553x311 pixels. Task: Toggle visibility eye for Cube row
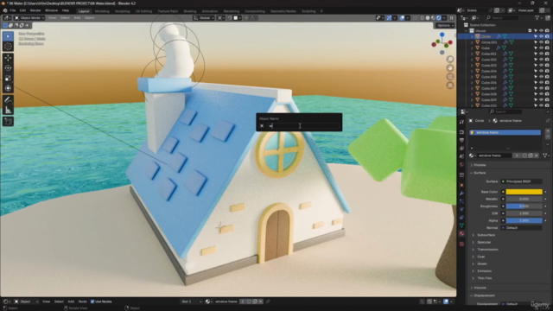542,48
